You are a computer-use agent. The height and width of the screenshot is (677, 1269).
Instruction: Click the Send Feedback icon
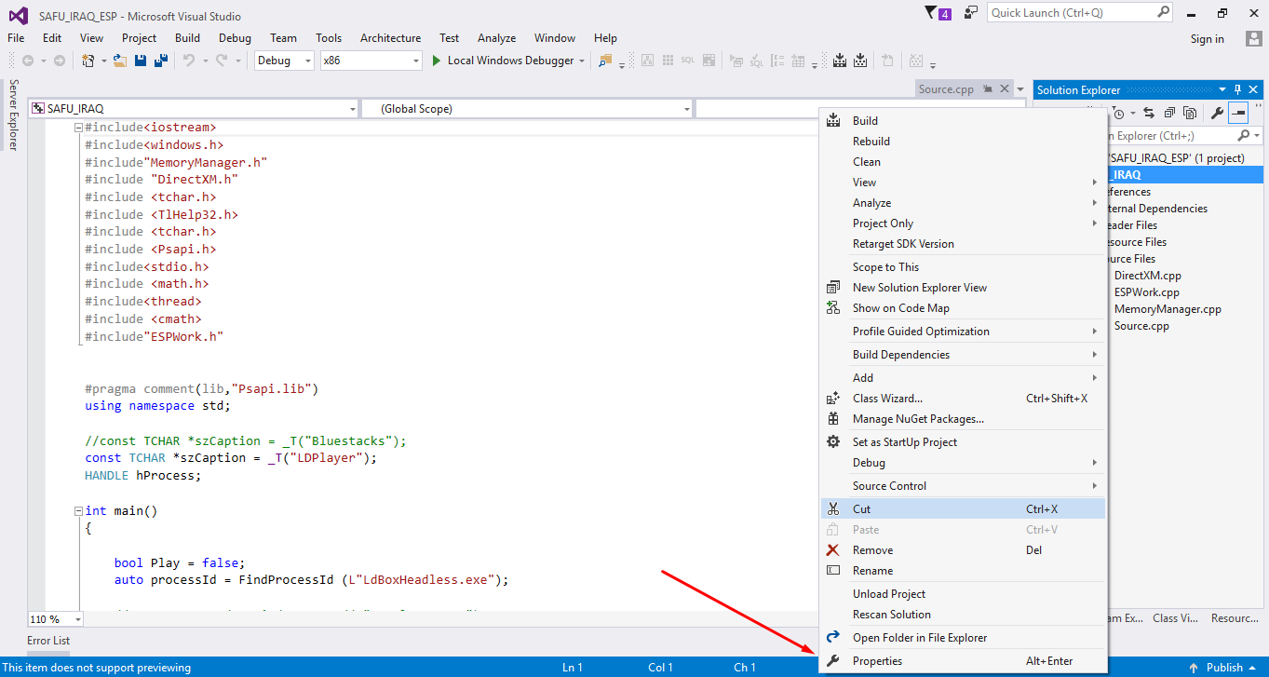pos(971,13)
